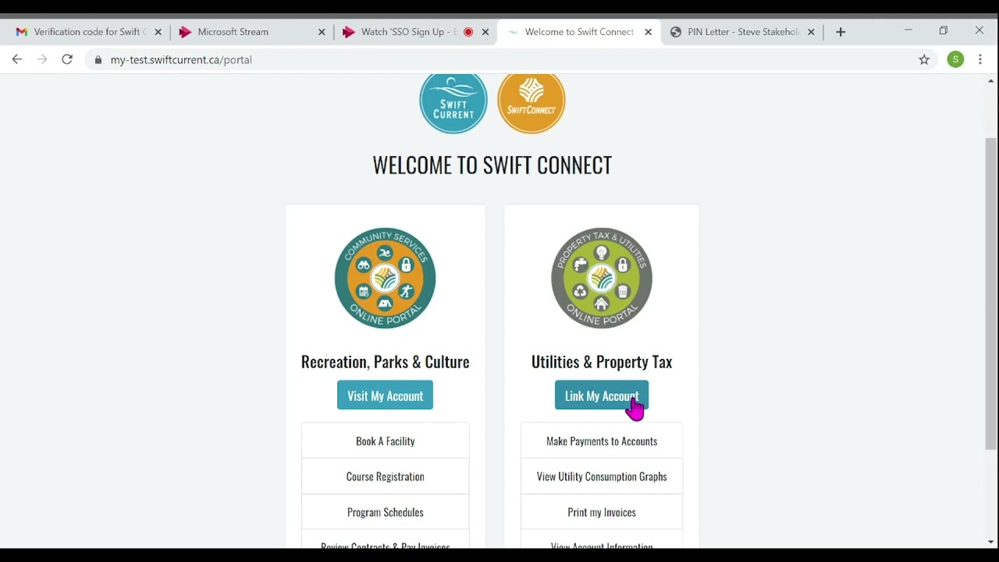The height and width of the screenshot is (562, 999).
Task: Open View Utility Consumption Graphs
Action: 602,476
